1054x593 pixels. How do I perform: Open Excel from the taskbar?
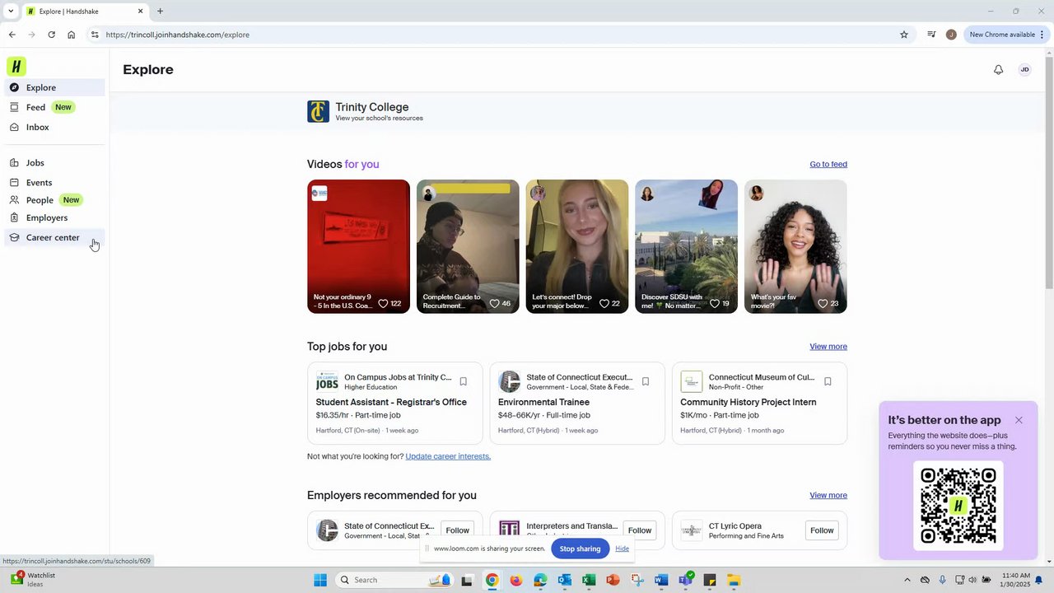(588, 580)
